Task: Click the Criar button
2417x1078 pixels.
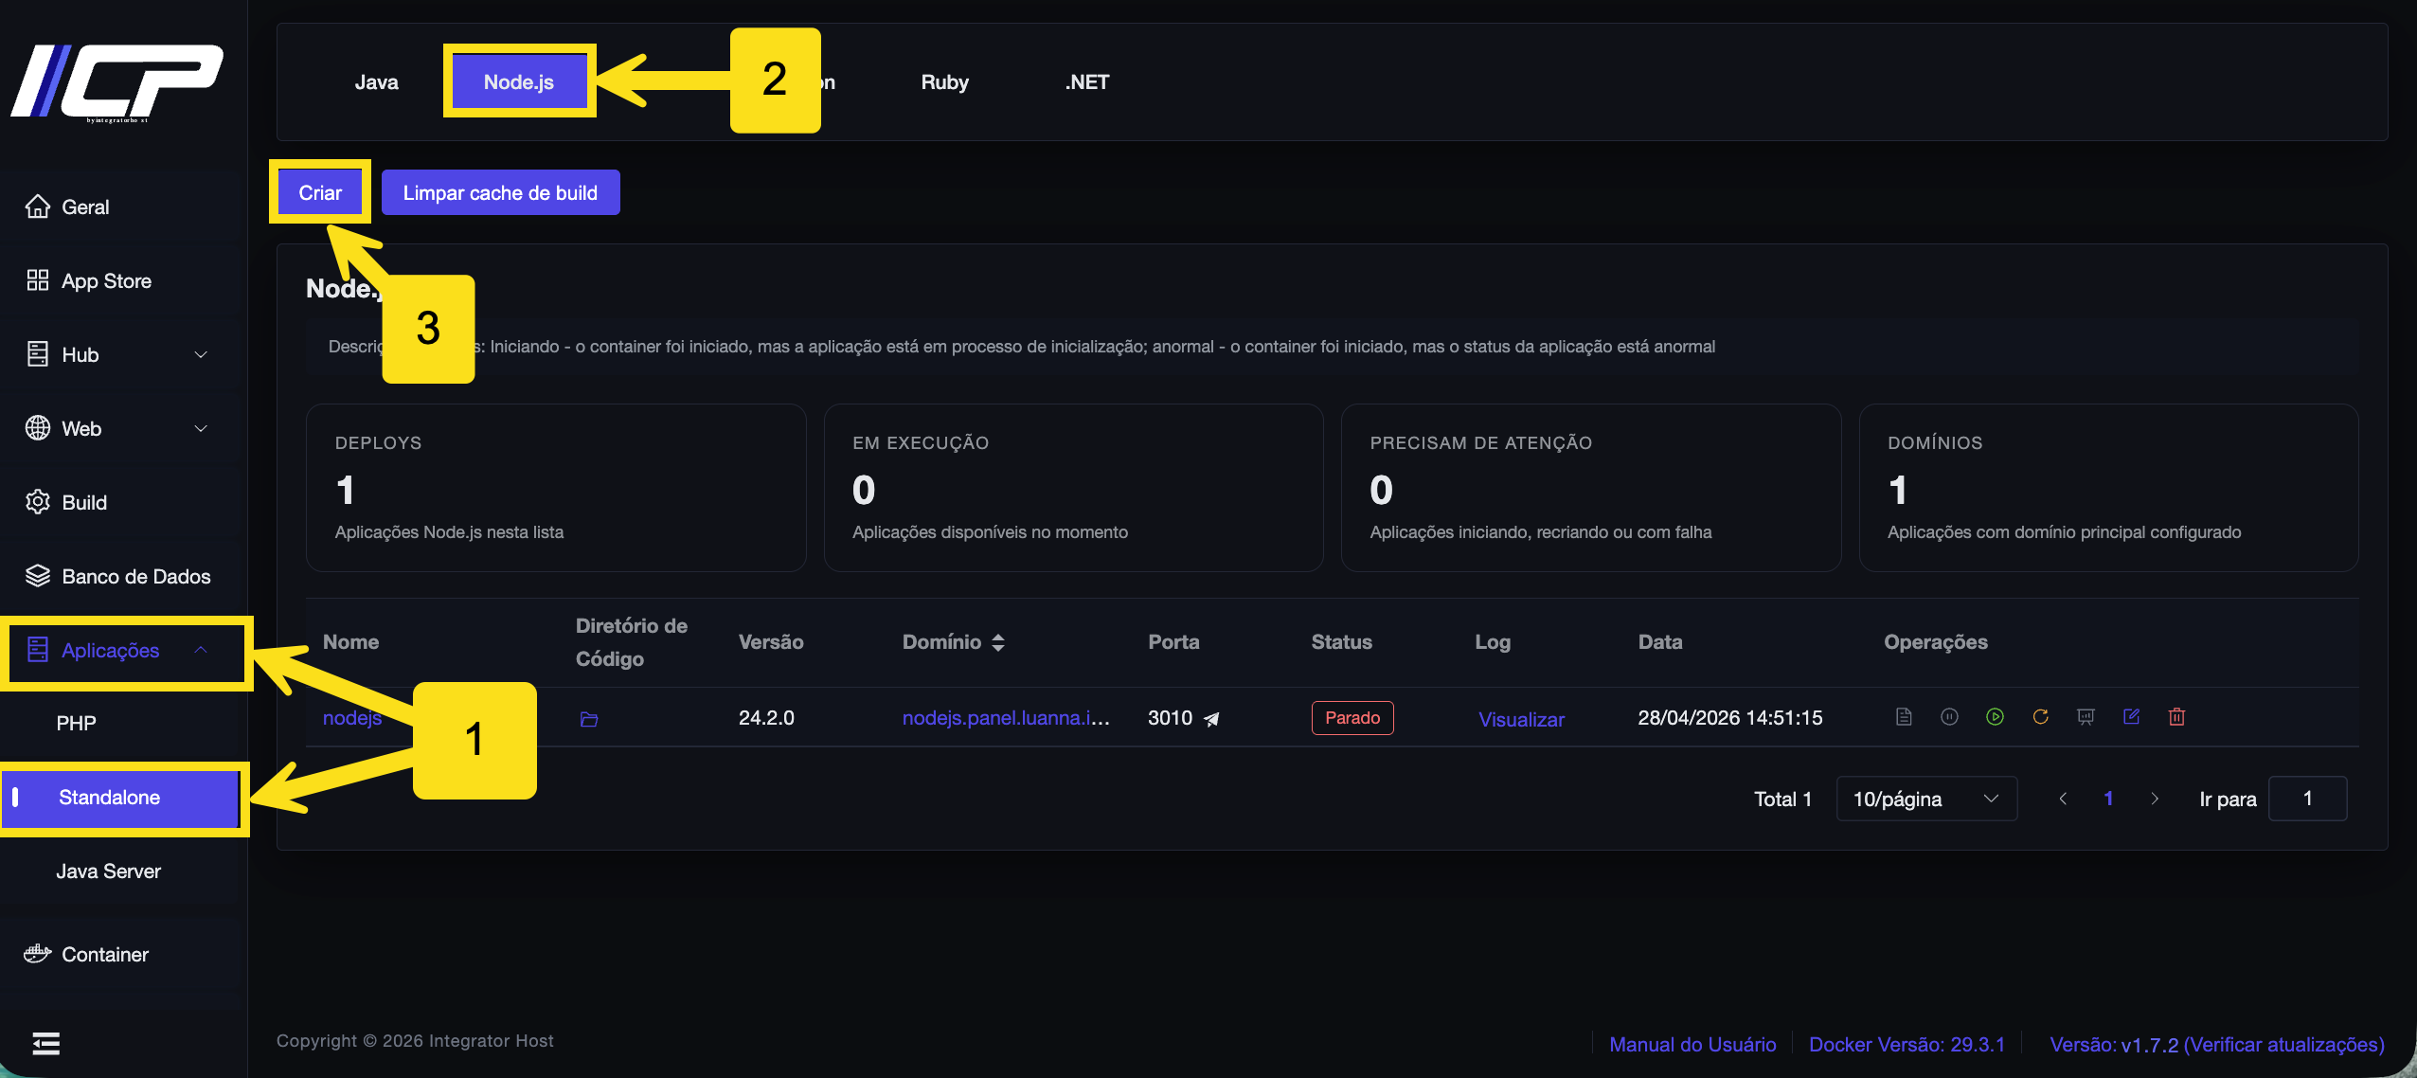Action: (x=320, y=192)
